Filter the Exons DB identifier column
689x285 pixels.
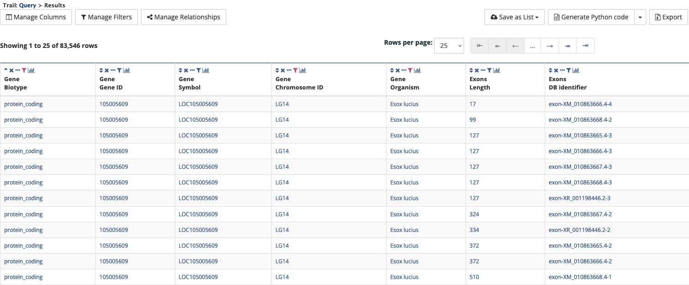pos(569,70)
